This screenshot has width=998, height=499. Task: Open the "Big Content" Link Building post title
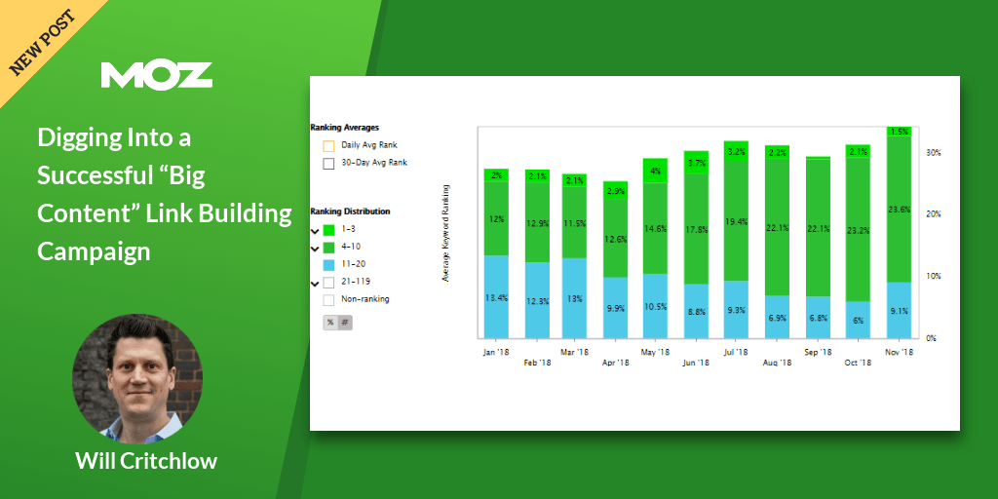(164, 194)
